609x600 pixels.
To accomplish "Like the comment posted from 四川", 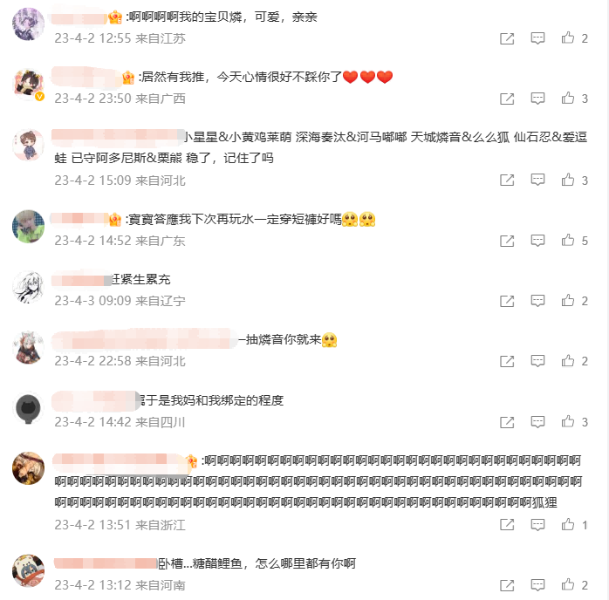I will 568,422.
